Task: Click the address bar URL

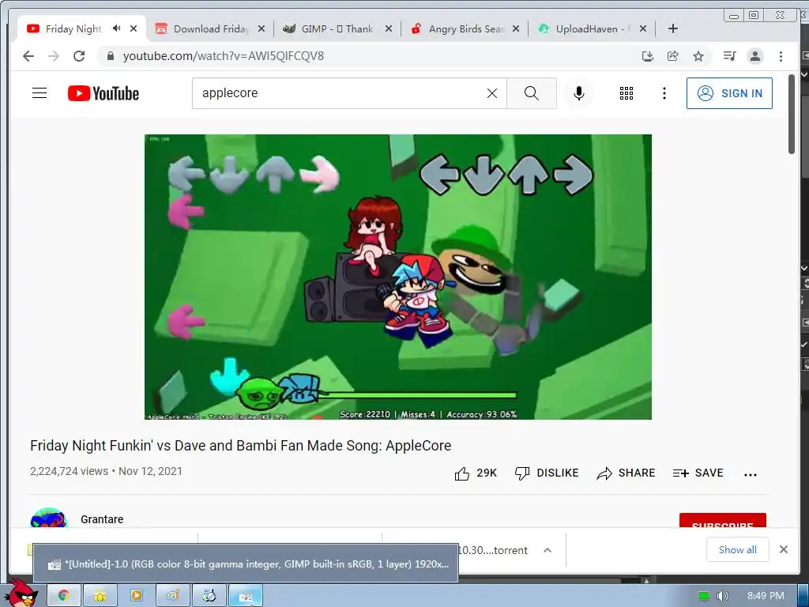Action: 224,56
